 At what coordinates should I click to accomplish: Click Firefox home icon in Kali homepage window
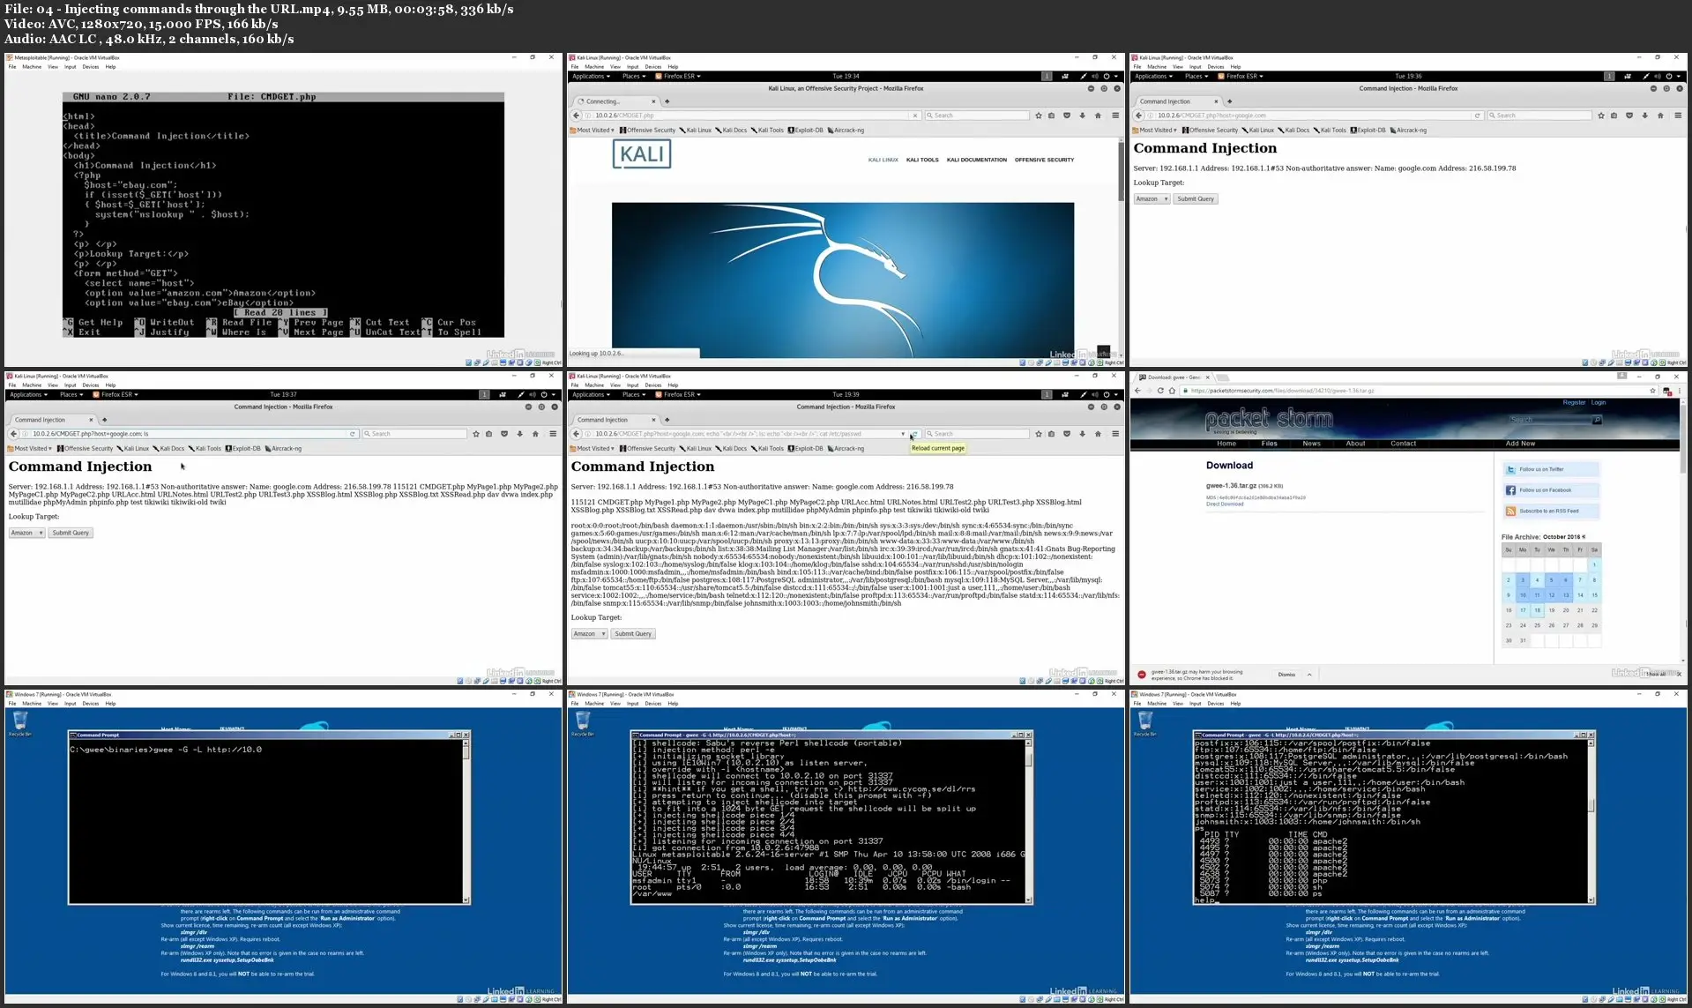click(x=1098, y=116)
